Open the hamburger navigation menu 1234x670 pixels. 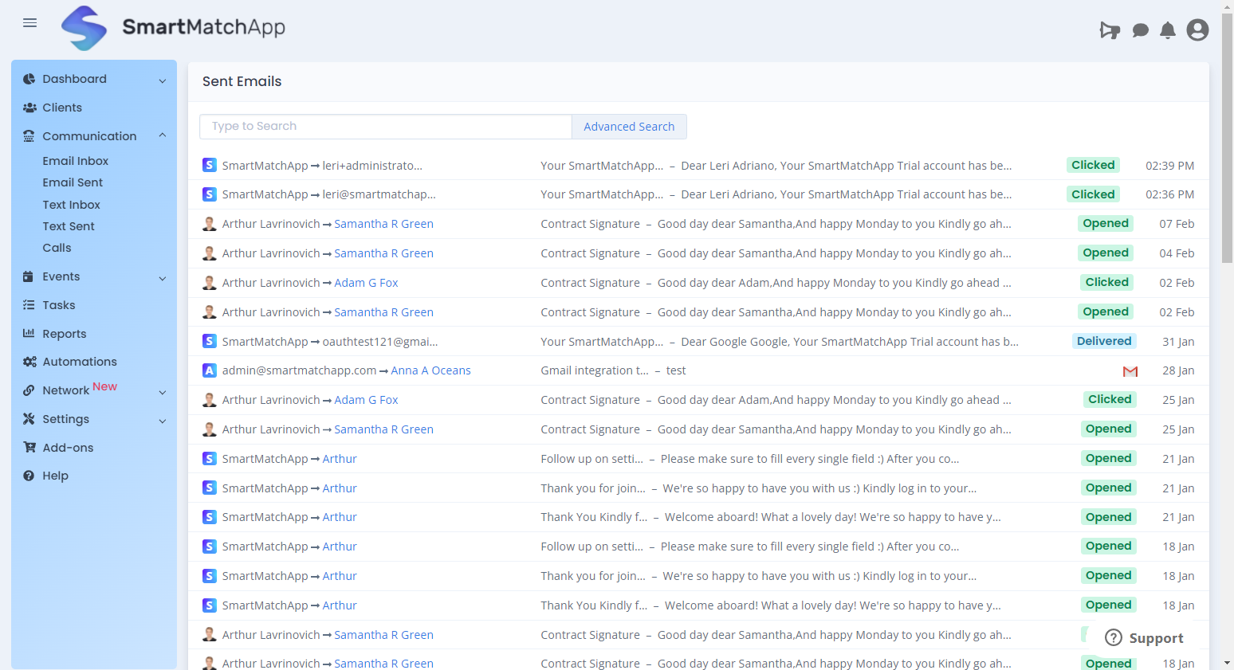tap(29, 22)
